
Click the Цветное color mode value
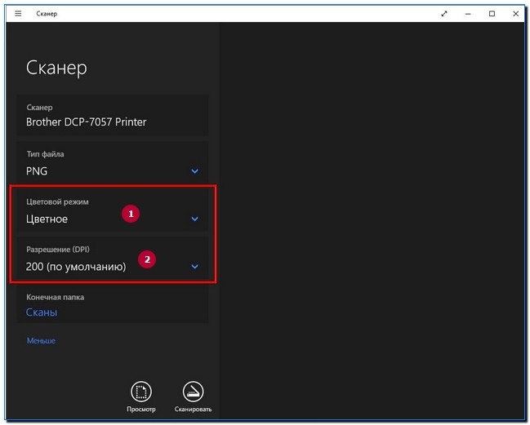[47, 219]
